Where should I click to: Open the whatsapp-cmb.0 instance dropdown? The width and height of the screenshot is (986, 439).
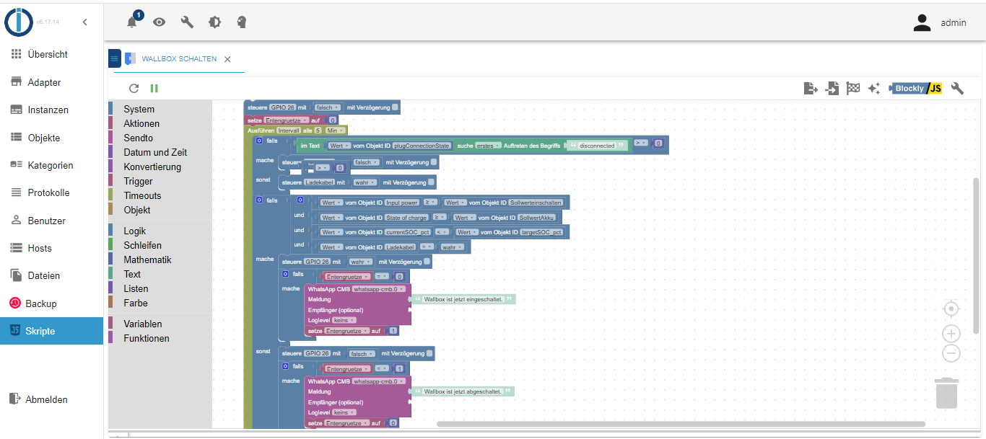(379, 289)
